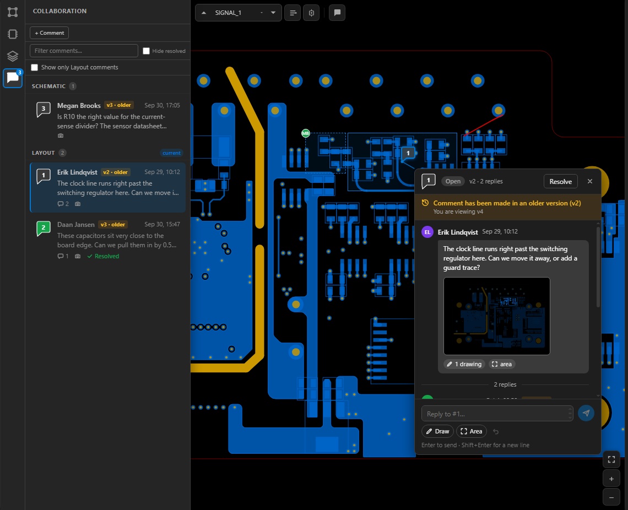Viewport: 628px width, 510px height.
Task: Open Megan Brooks comment number 3
Action: click(x=108, y=120)
